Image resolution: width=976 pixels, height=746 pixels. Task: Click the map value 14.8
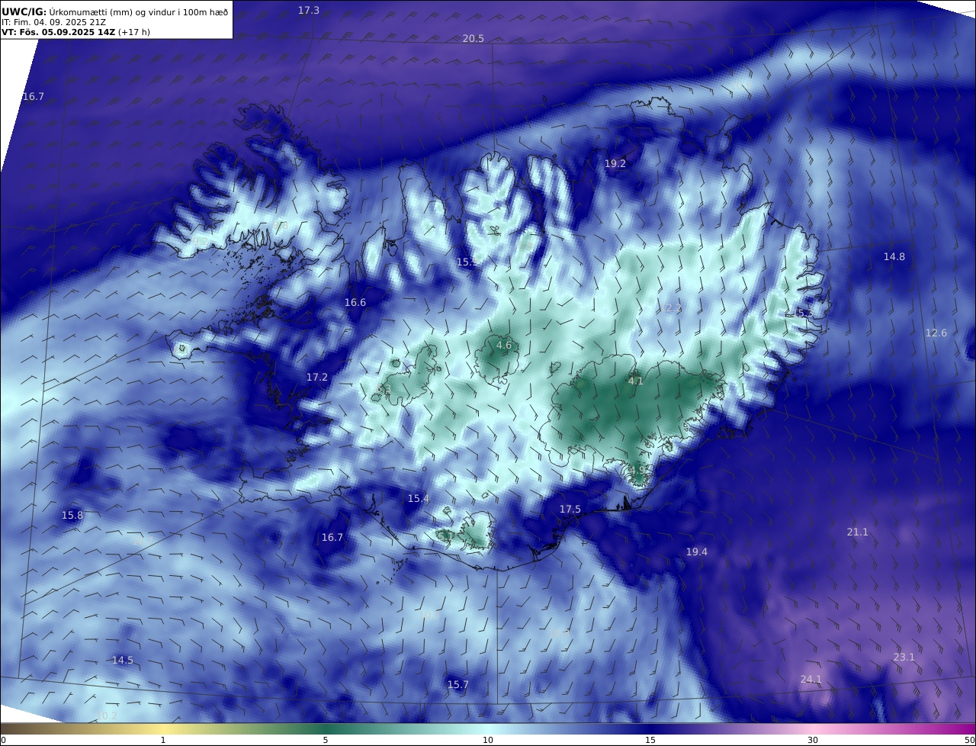pos(894,256)
